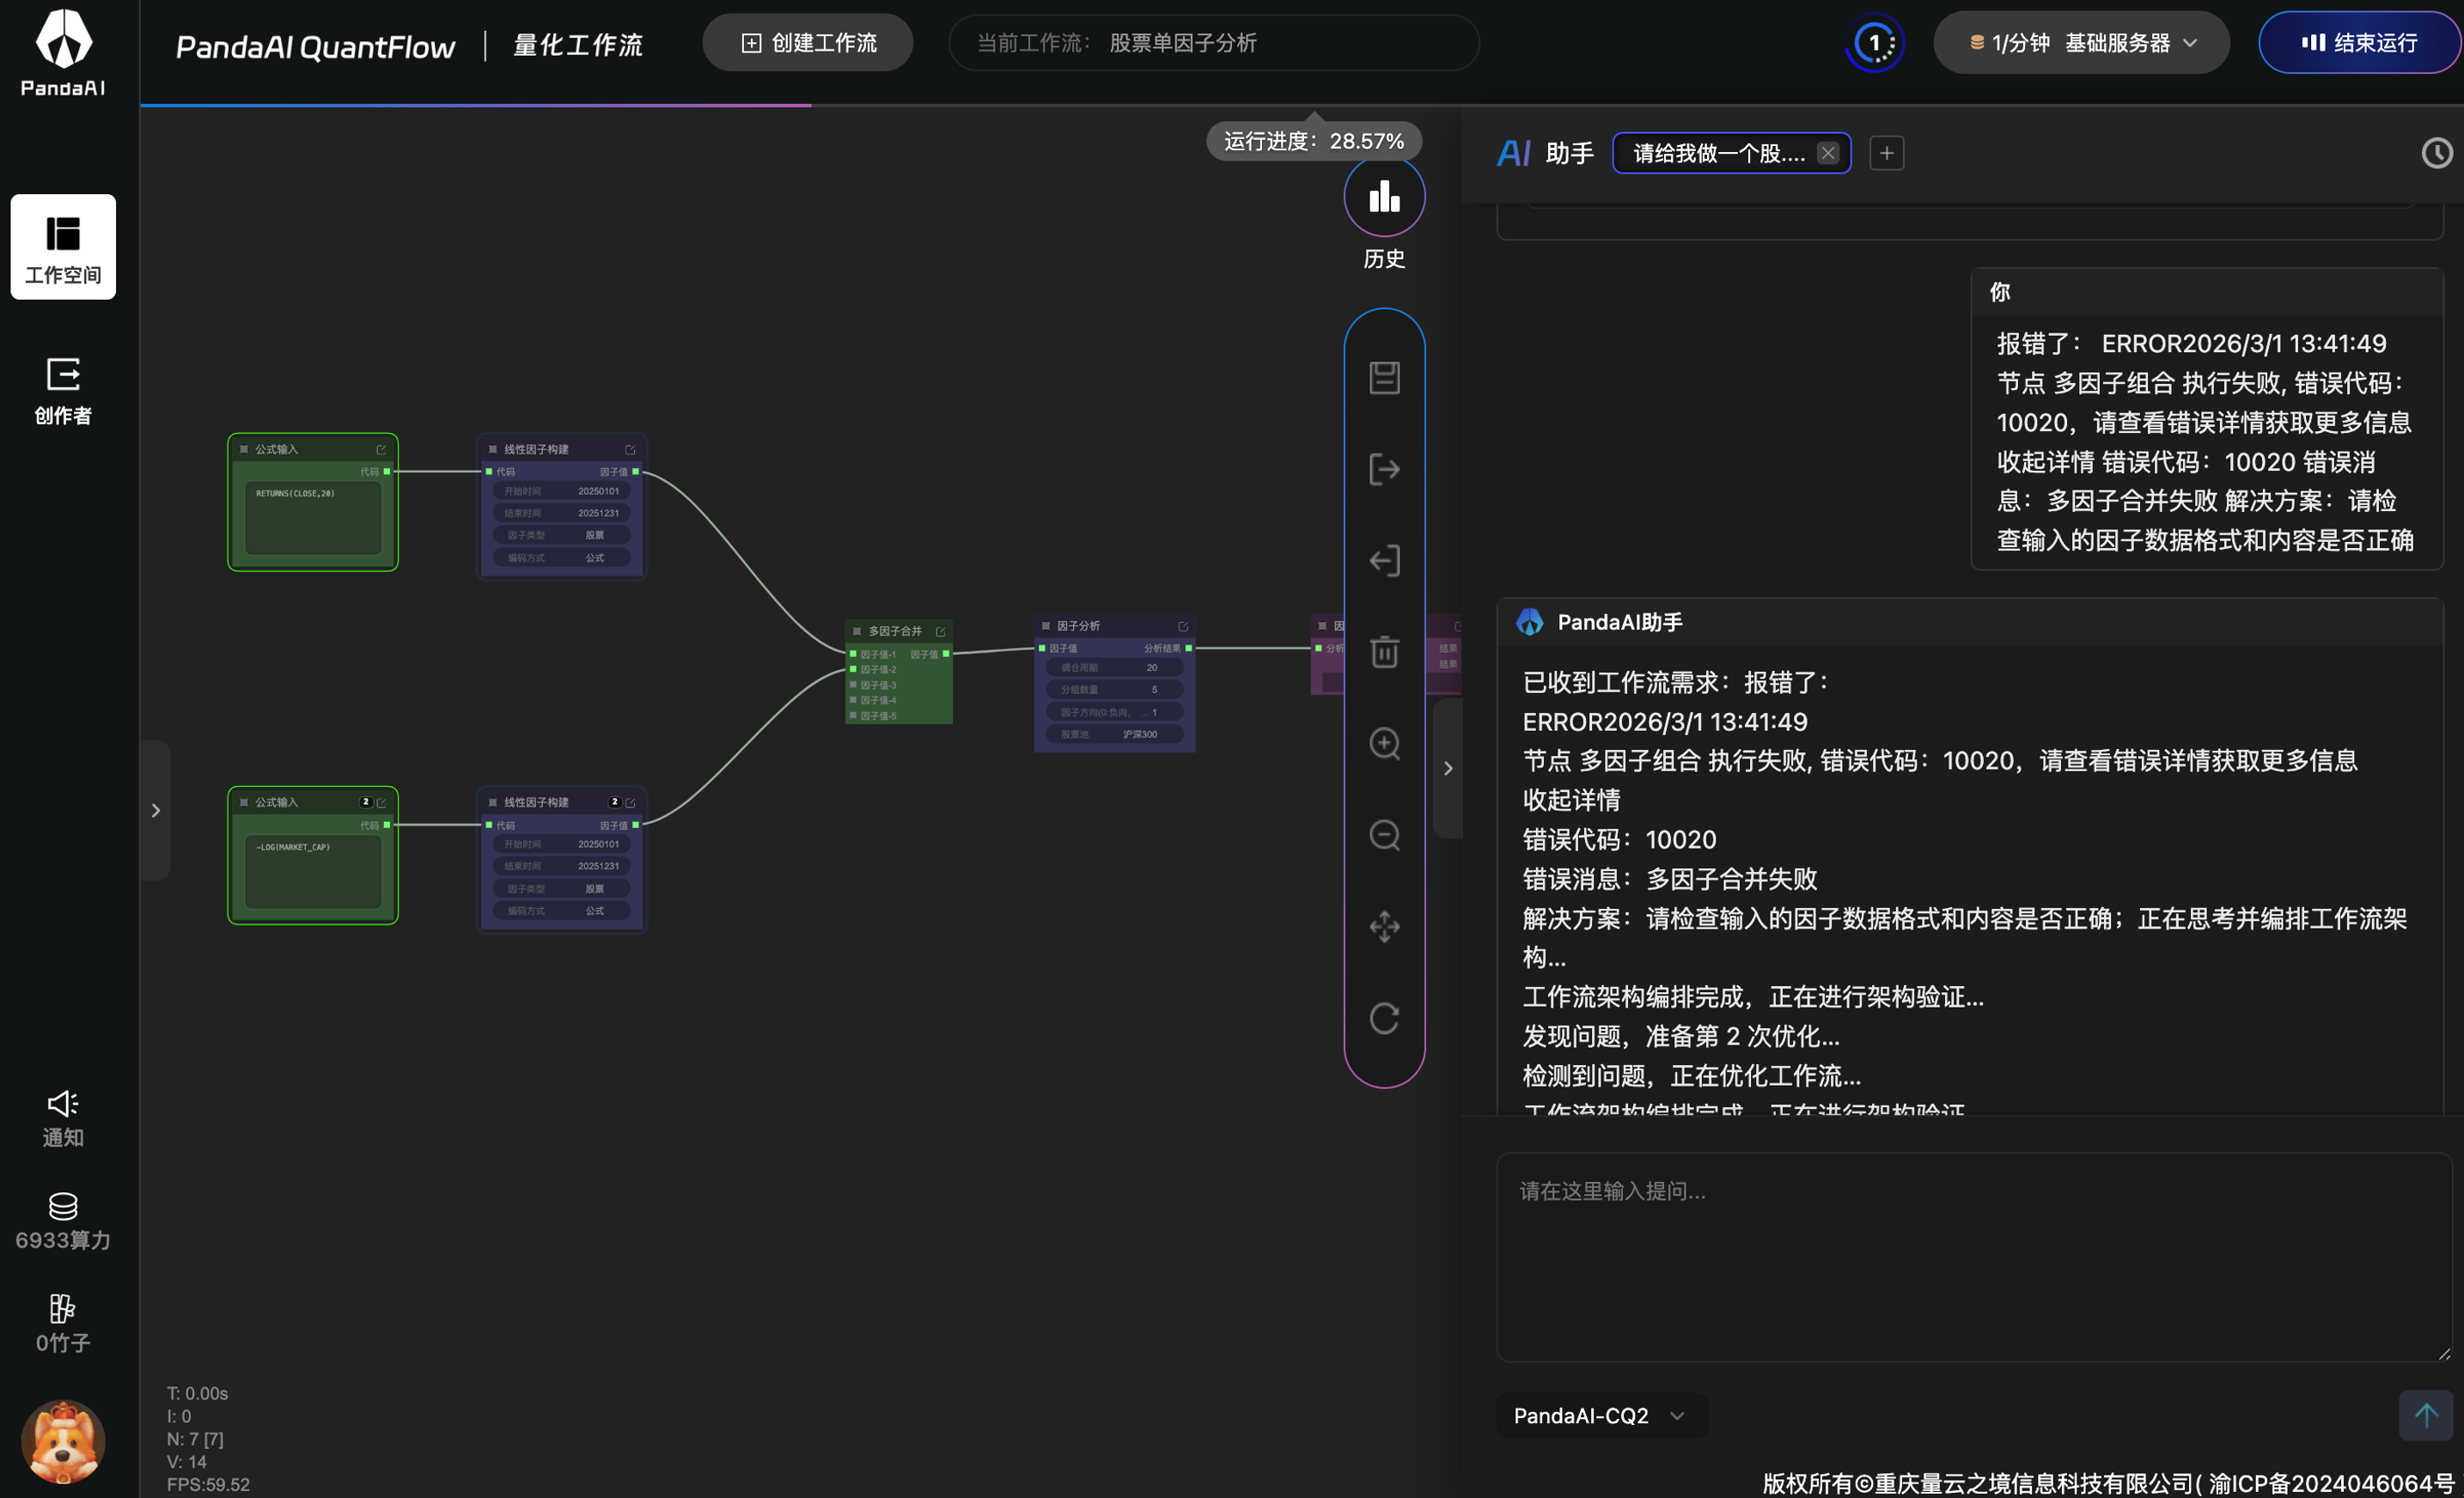Click edit icon on the 多因子合并 node

click(x=940, y=632)
